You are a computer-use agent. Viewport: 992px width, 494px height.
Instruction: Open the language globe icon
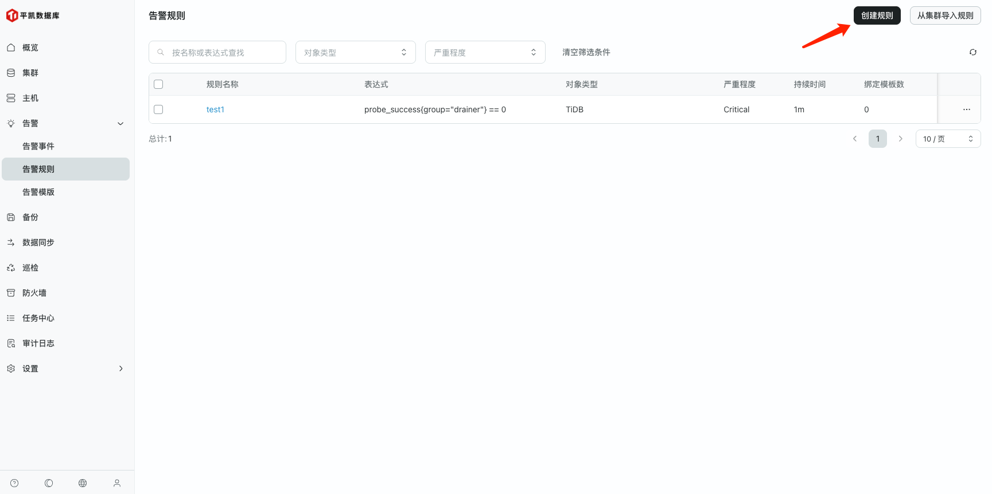coord(83,483)
